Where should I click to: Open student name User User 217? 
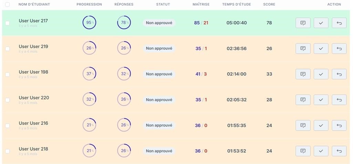pyautogui.click(x=33, y=21)
